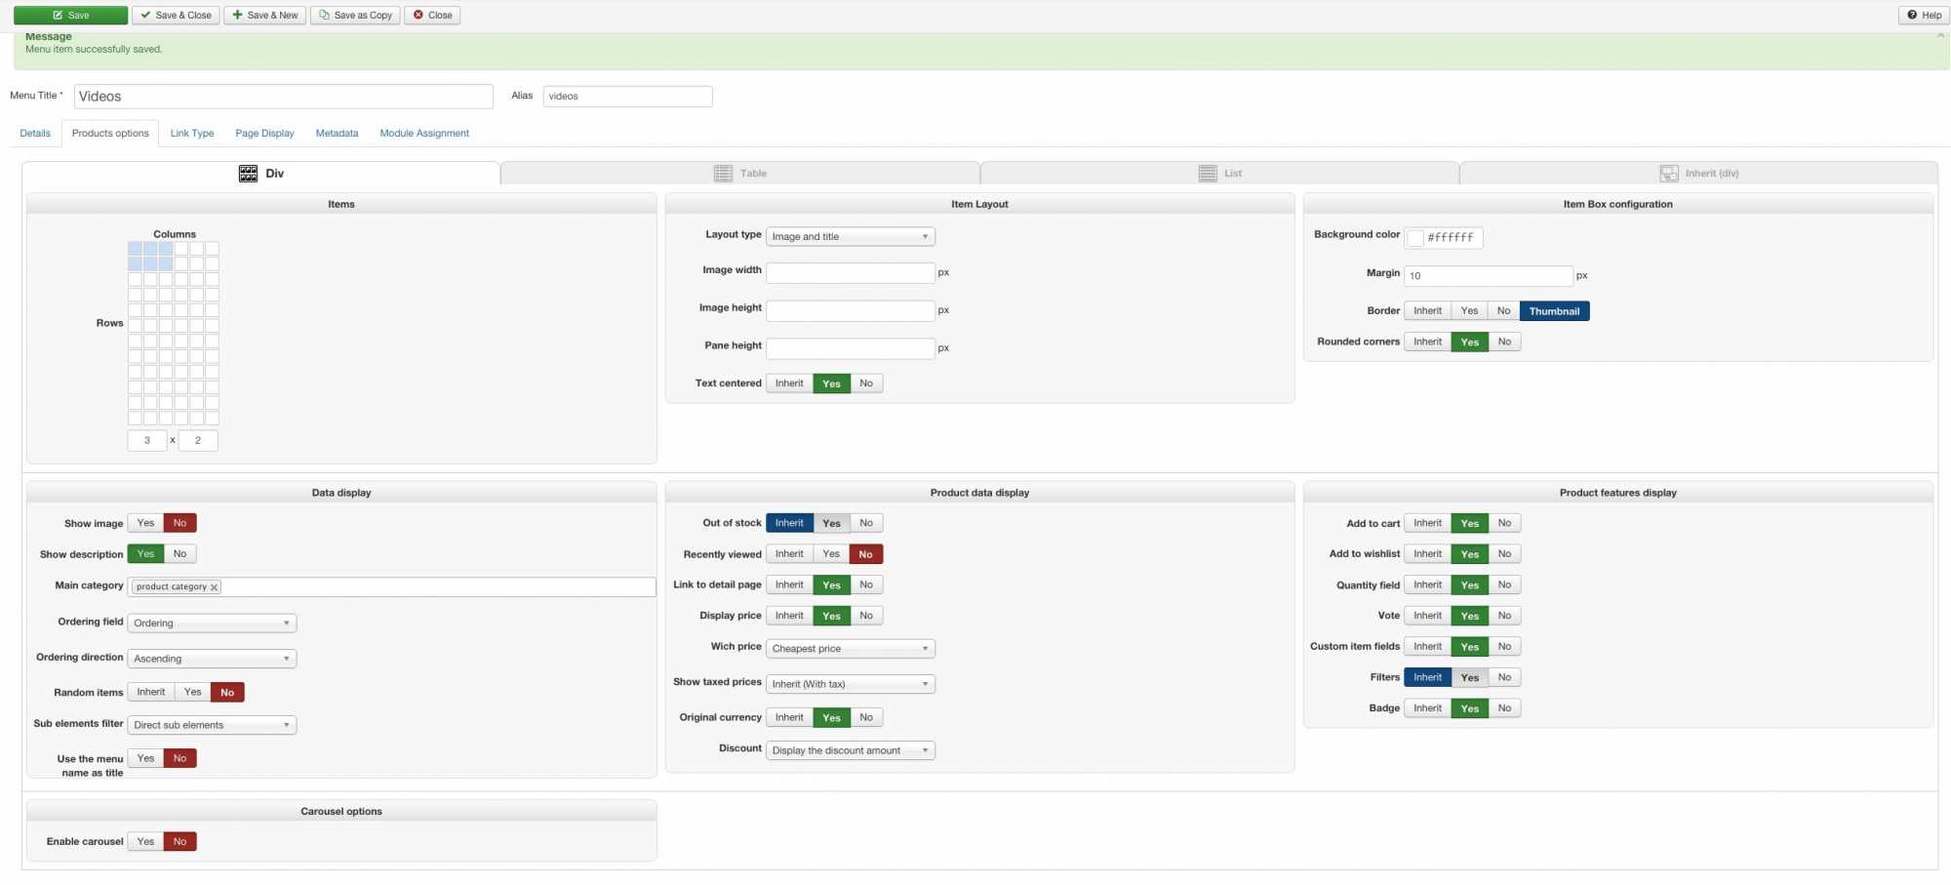
Task: Set Quantity field to No
Action: [x=1505, y=585]
